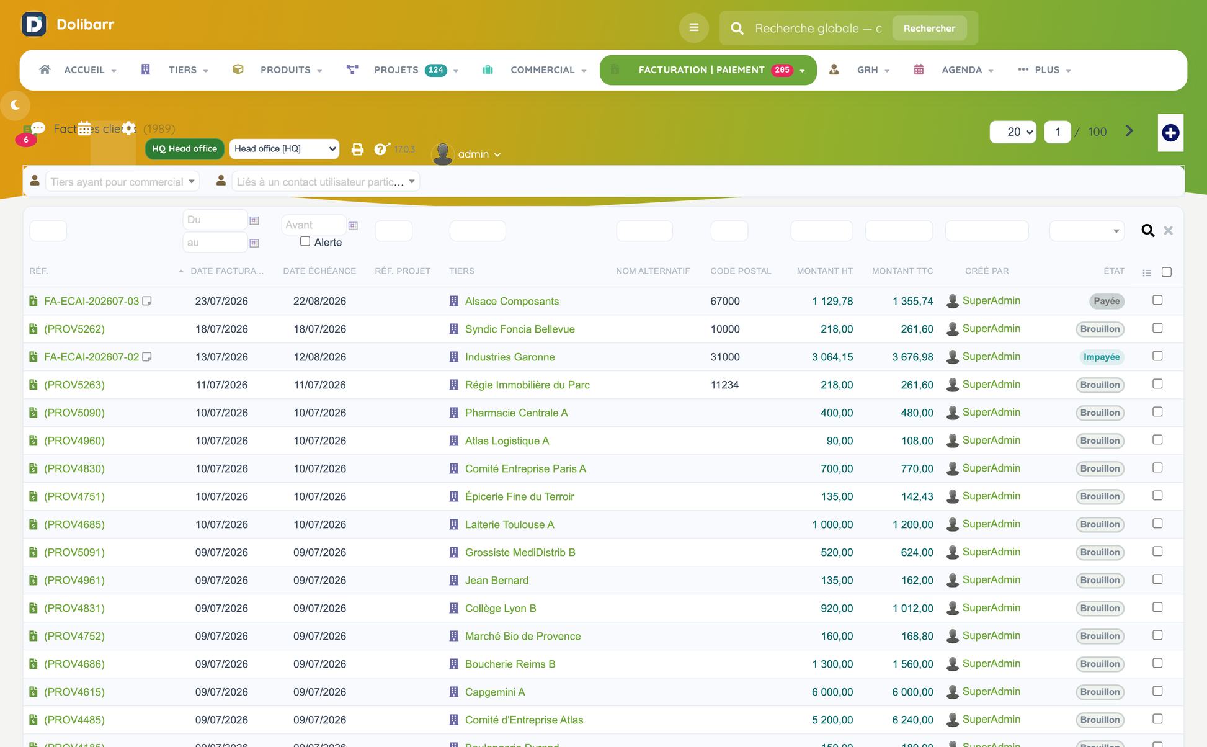Open the Head office [HQ] entity dropdown
The width and height of the screenshot is (1207, 747).
(284, 149)
